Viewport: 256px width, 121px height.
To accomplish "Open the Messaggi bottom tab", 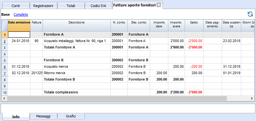I will click(x=43, y=116).
